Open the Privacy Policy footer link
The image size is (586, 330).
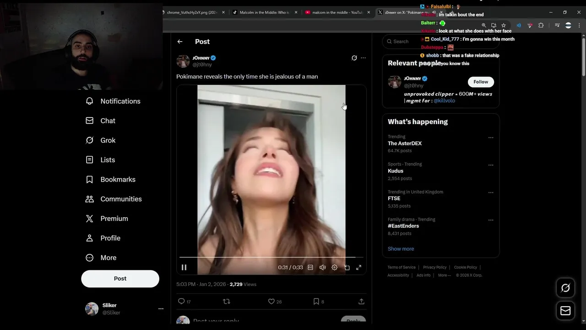[434, 267]
